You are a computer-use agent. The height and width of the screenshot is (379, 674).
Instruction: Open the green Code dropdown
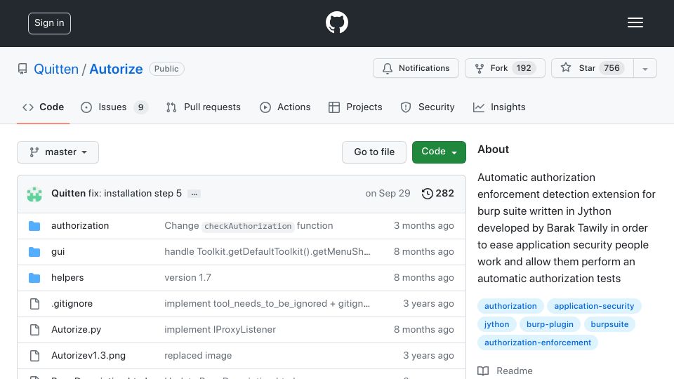click(439, 152)
